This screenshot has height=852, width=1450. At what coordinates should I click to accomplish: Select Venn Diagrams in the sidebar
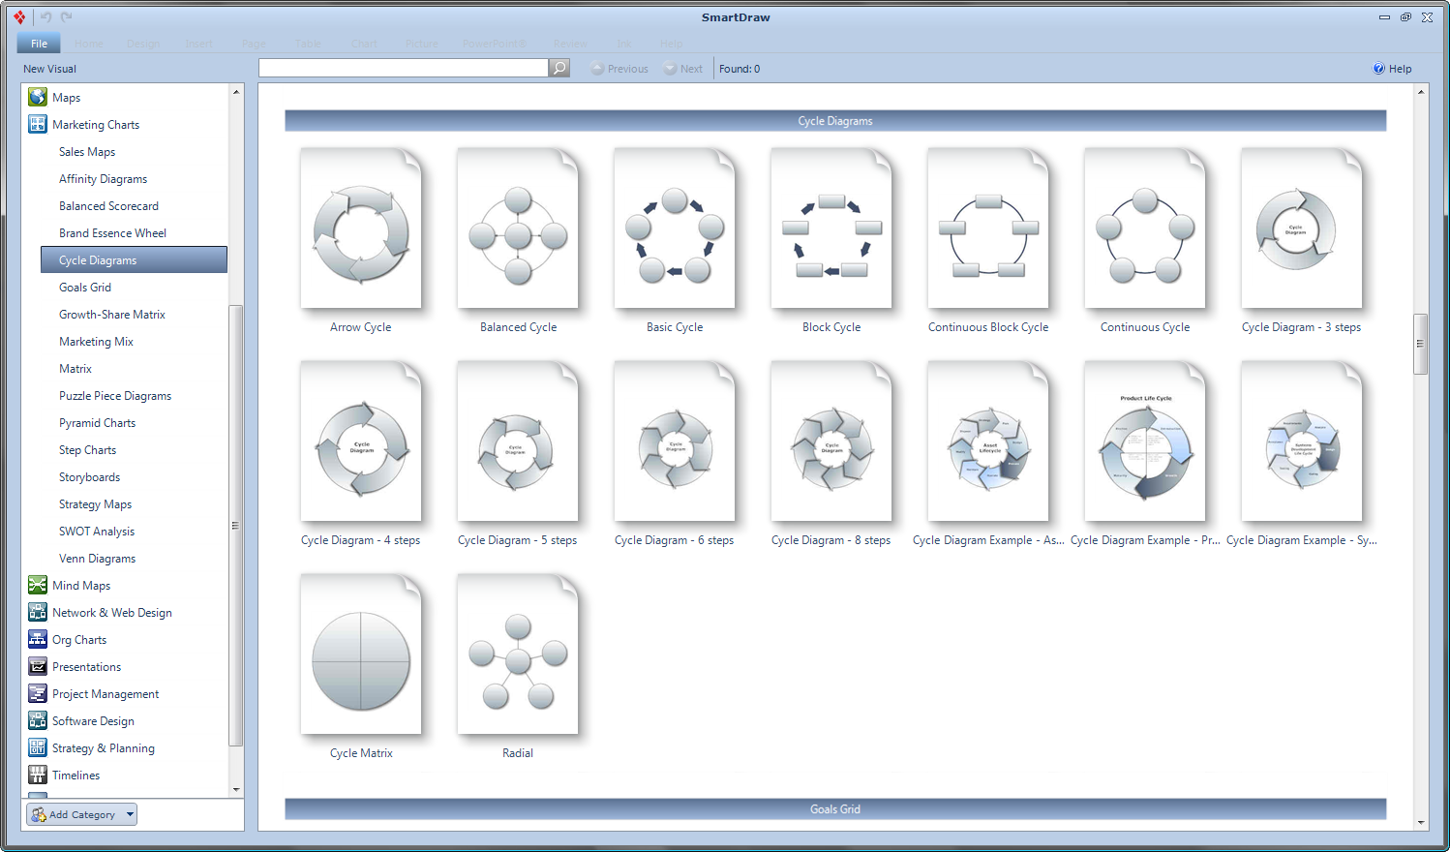tap(97, 559)
